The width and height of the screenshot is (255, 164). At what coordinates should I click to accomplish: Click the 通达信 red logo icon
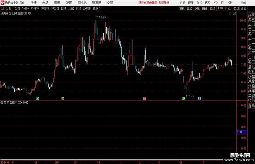point(2,3)
